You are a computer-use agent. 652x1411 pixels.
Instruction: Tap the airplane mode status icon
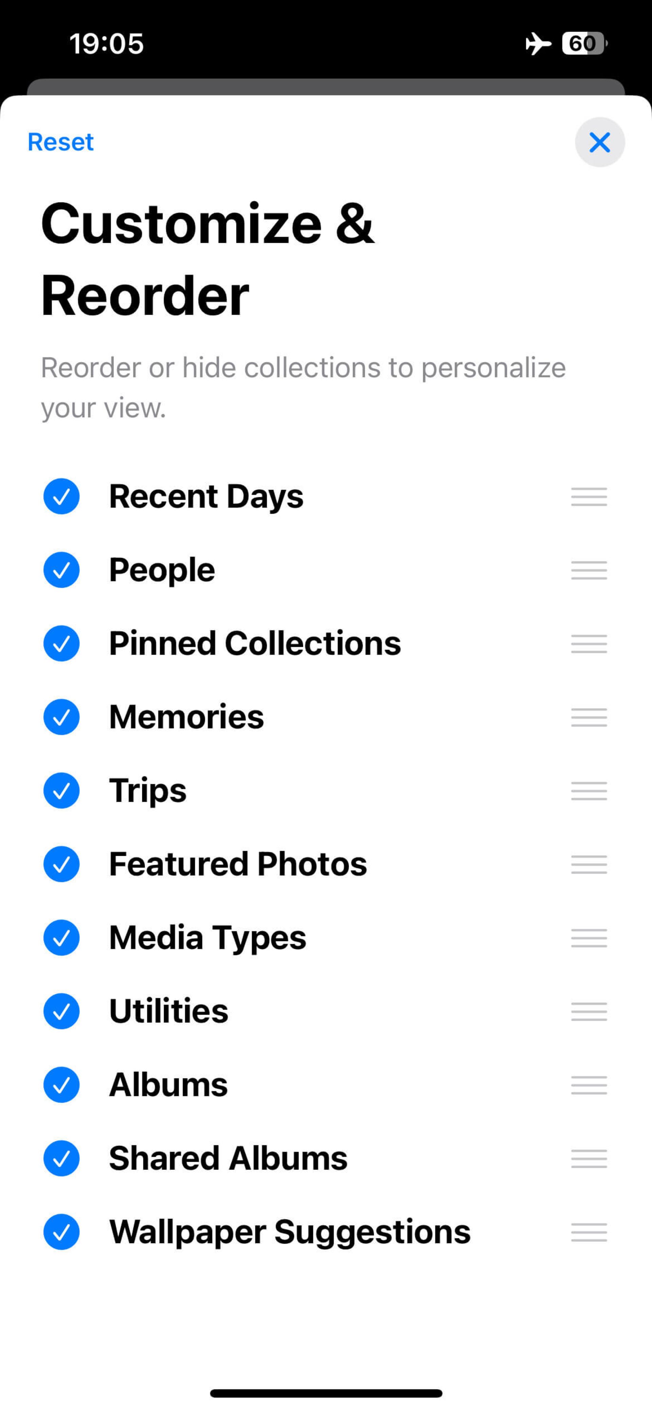point(538,44)
